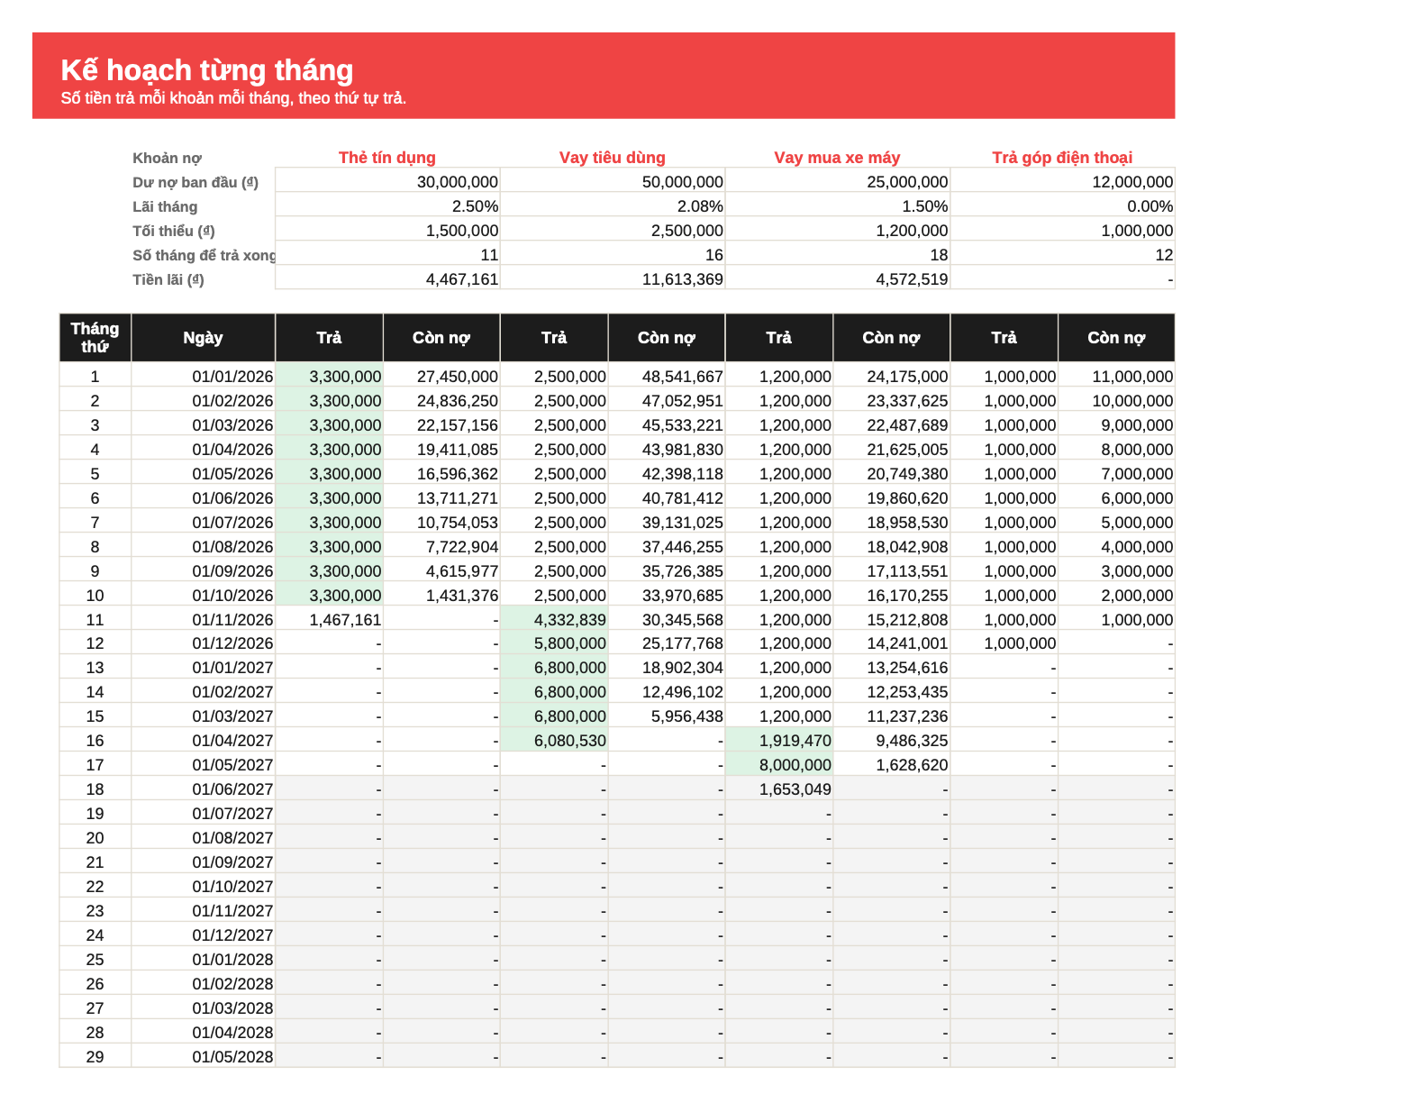Click the 30,000,000 initial balance cell
The height and width of the screenshot is (1103, 1427).
click(x=387, y=182)
